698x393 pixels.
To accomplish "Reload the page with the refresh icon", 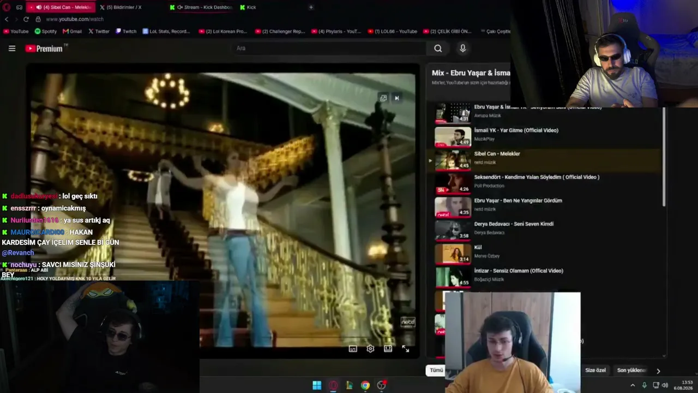I will click(x=26, y=19).
